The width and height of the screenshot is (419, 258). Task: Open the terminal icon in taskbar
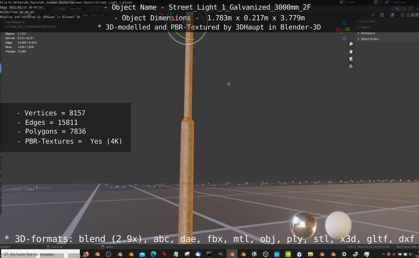[209, 254]
